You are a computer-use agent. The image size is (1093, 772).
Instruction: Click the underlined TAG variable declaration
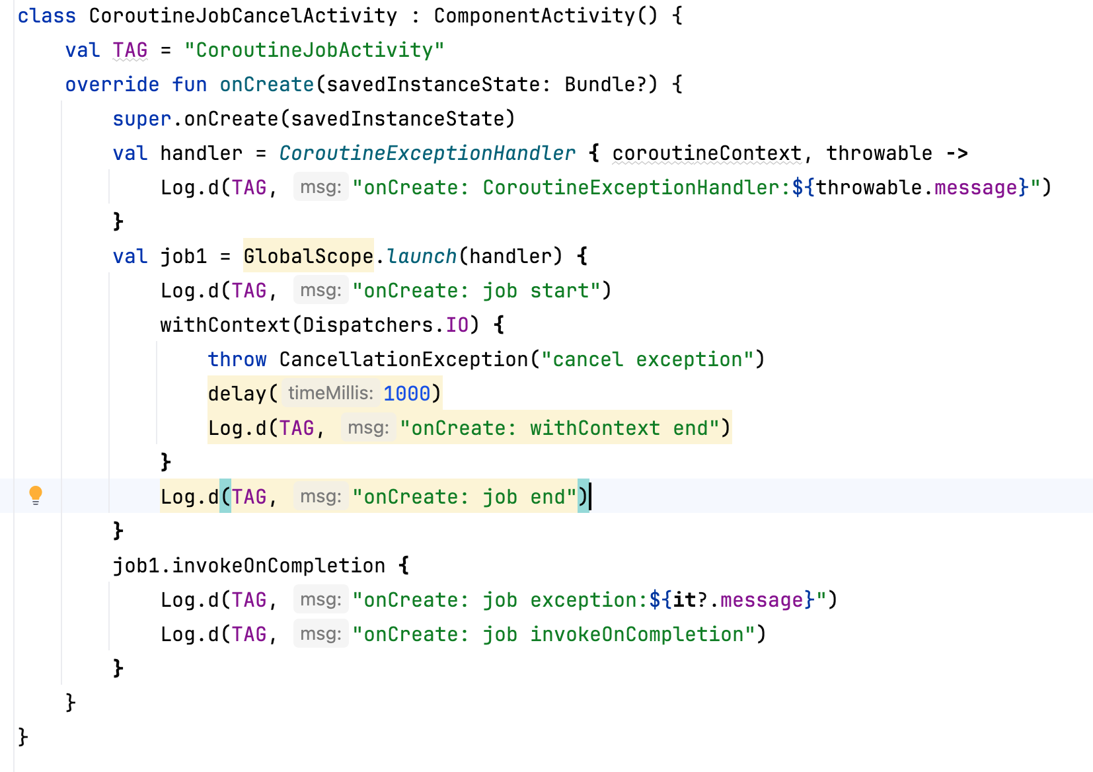click(130, 50)
